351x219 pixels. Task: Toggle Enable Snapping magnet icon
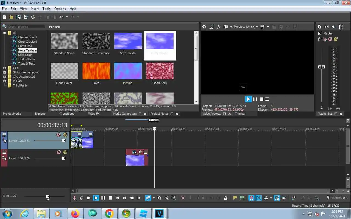tap(251, 198)
